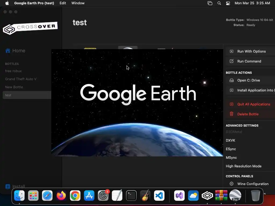The height and width of the screenshot is (206, 275).
Task: Open the WinRAR books icon in Dock
Action: pyautogui.click(x=221, y=196)
